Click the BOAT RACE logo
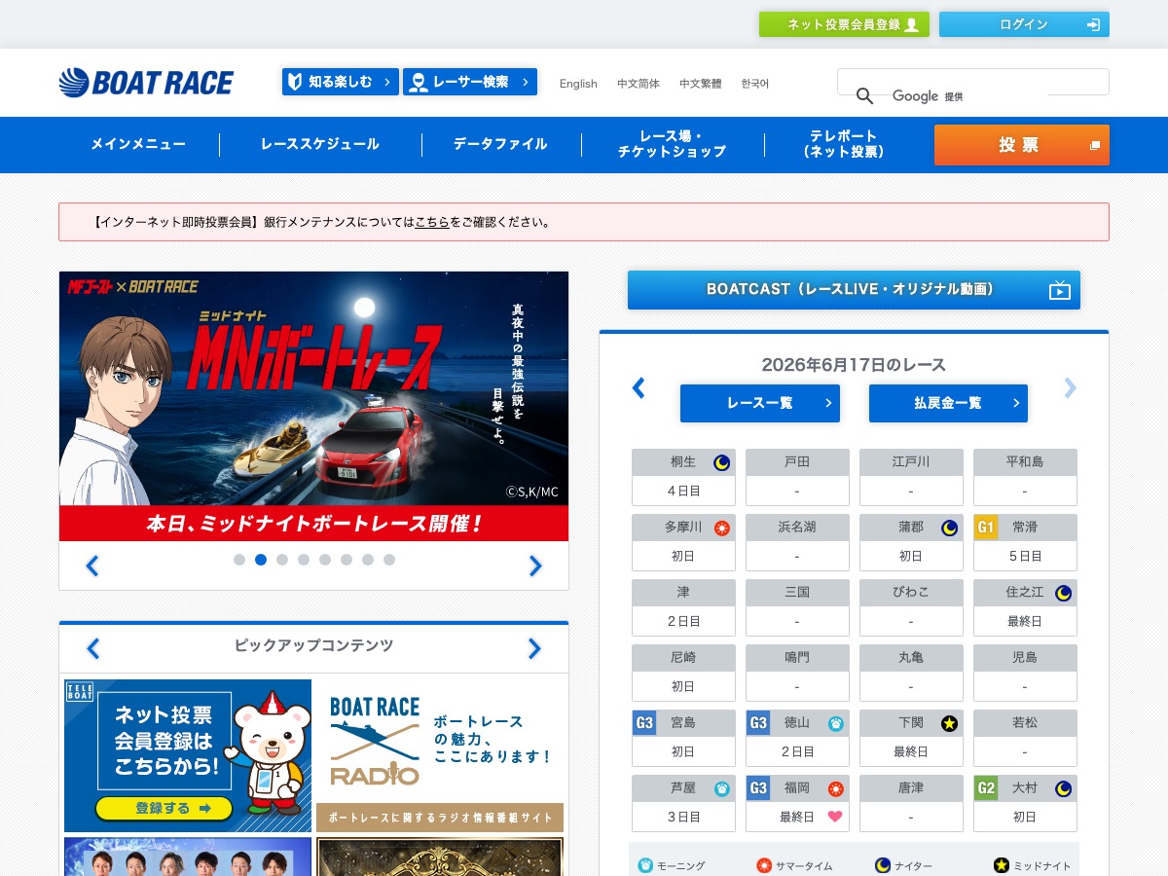Viewport: 1168px width, 876px height. tap(146, 83)
